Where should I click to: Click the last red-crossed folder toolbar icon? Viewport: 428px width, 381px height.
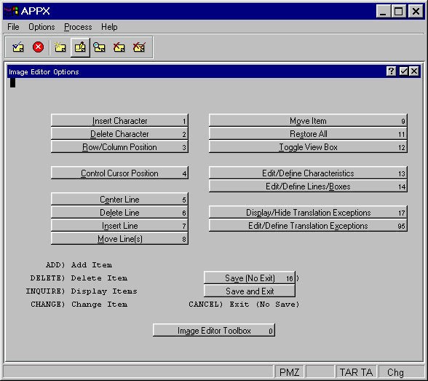139,47
